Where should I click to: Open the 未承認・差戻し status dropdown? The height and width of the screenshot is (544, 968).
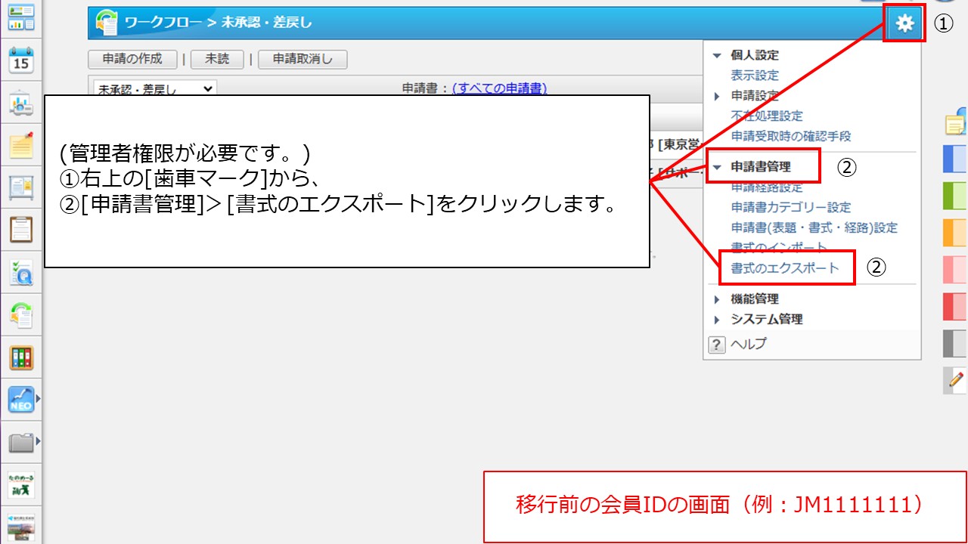point(154,89)
